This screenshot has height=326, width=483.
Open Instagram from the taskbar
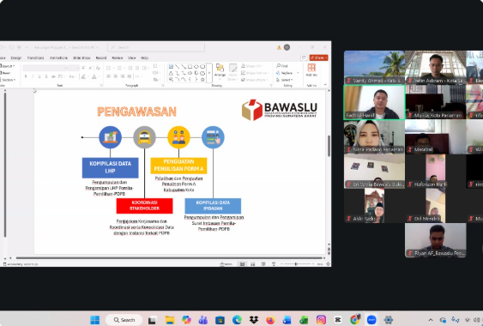coord(321,320)
